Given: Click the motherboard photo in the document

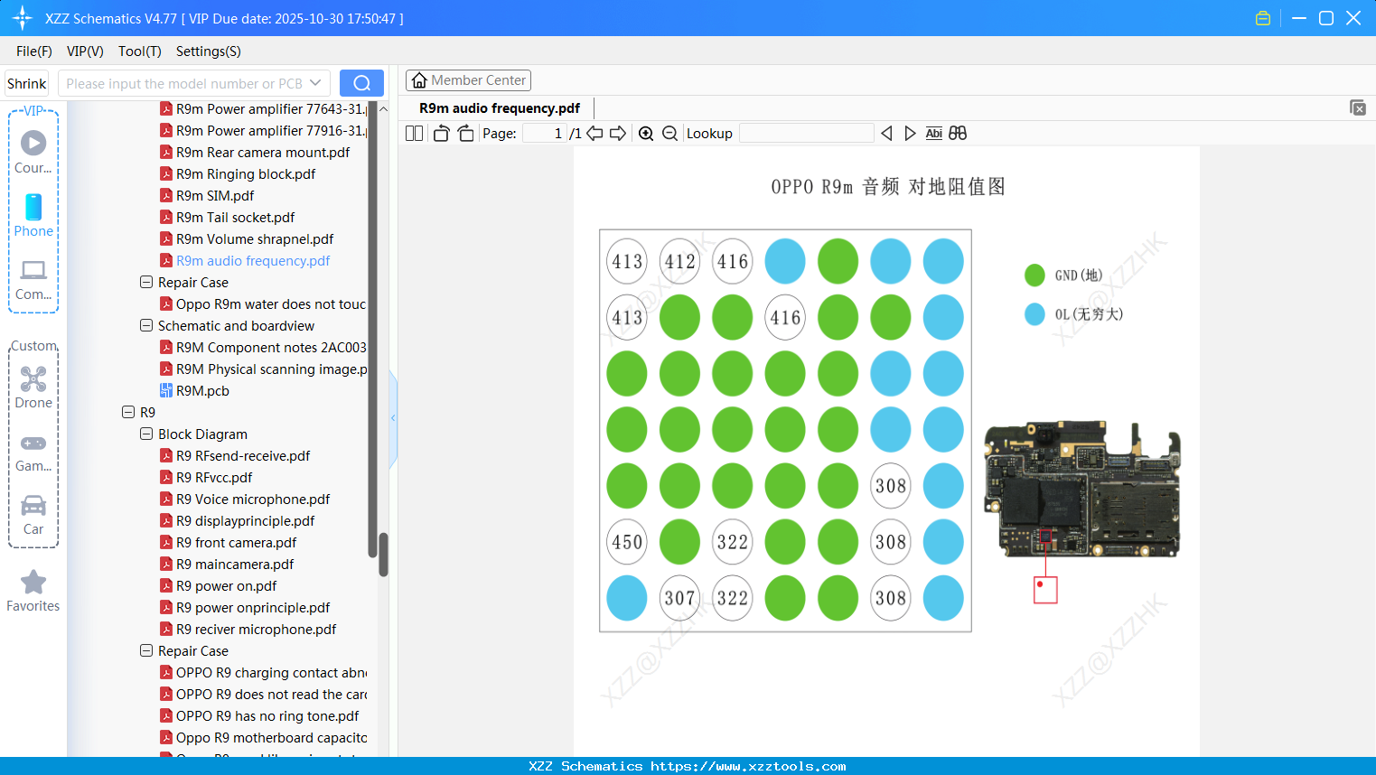Looking at the screenshot, I should click(1082, 489).
